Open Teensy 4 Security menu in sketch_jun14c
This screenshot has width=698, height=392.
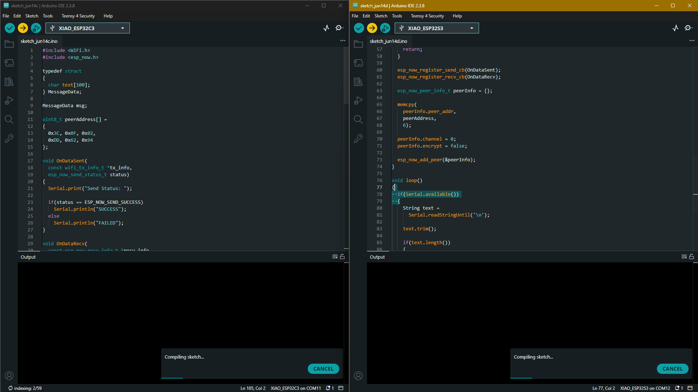point(78,16)
